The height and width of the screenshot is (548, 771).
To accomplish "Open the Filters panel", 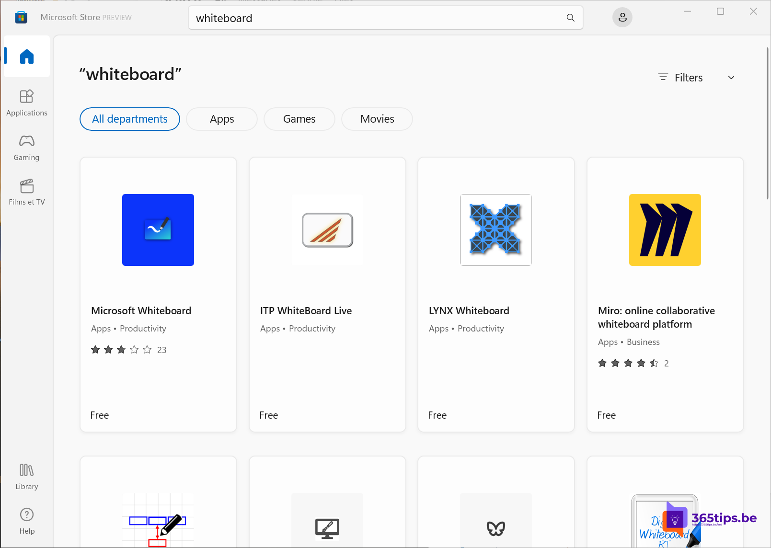I will tap(680, 77).
